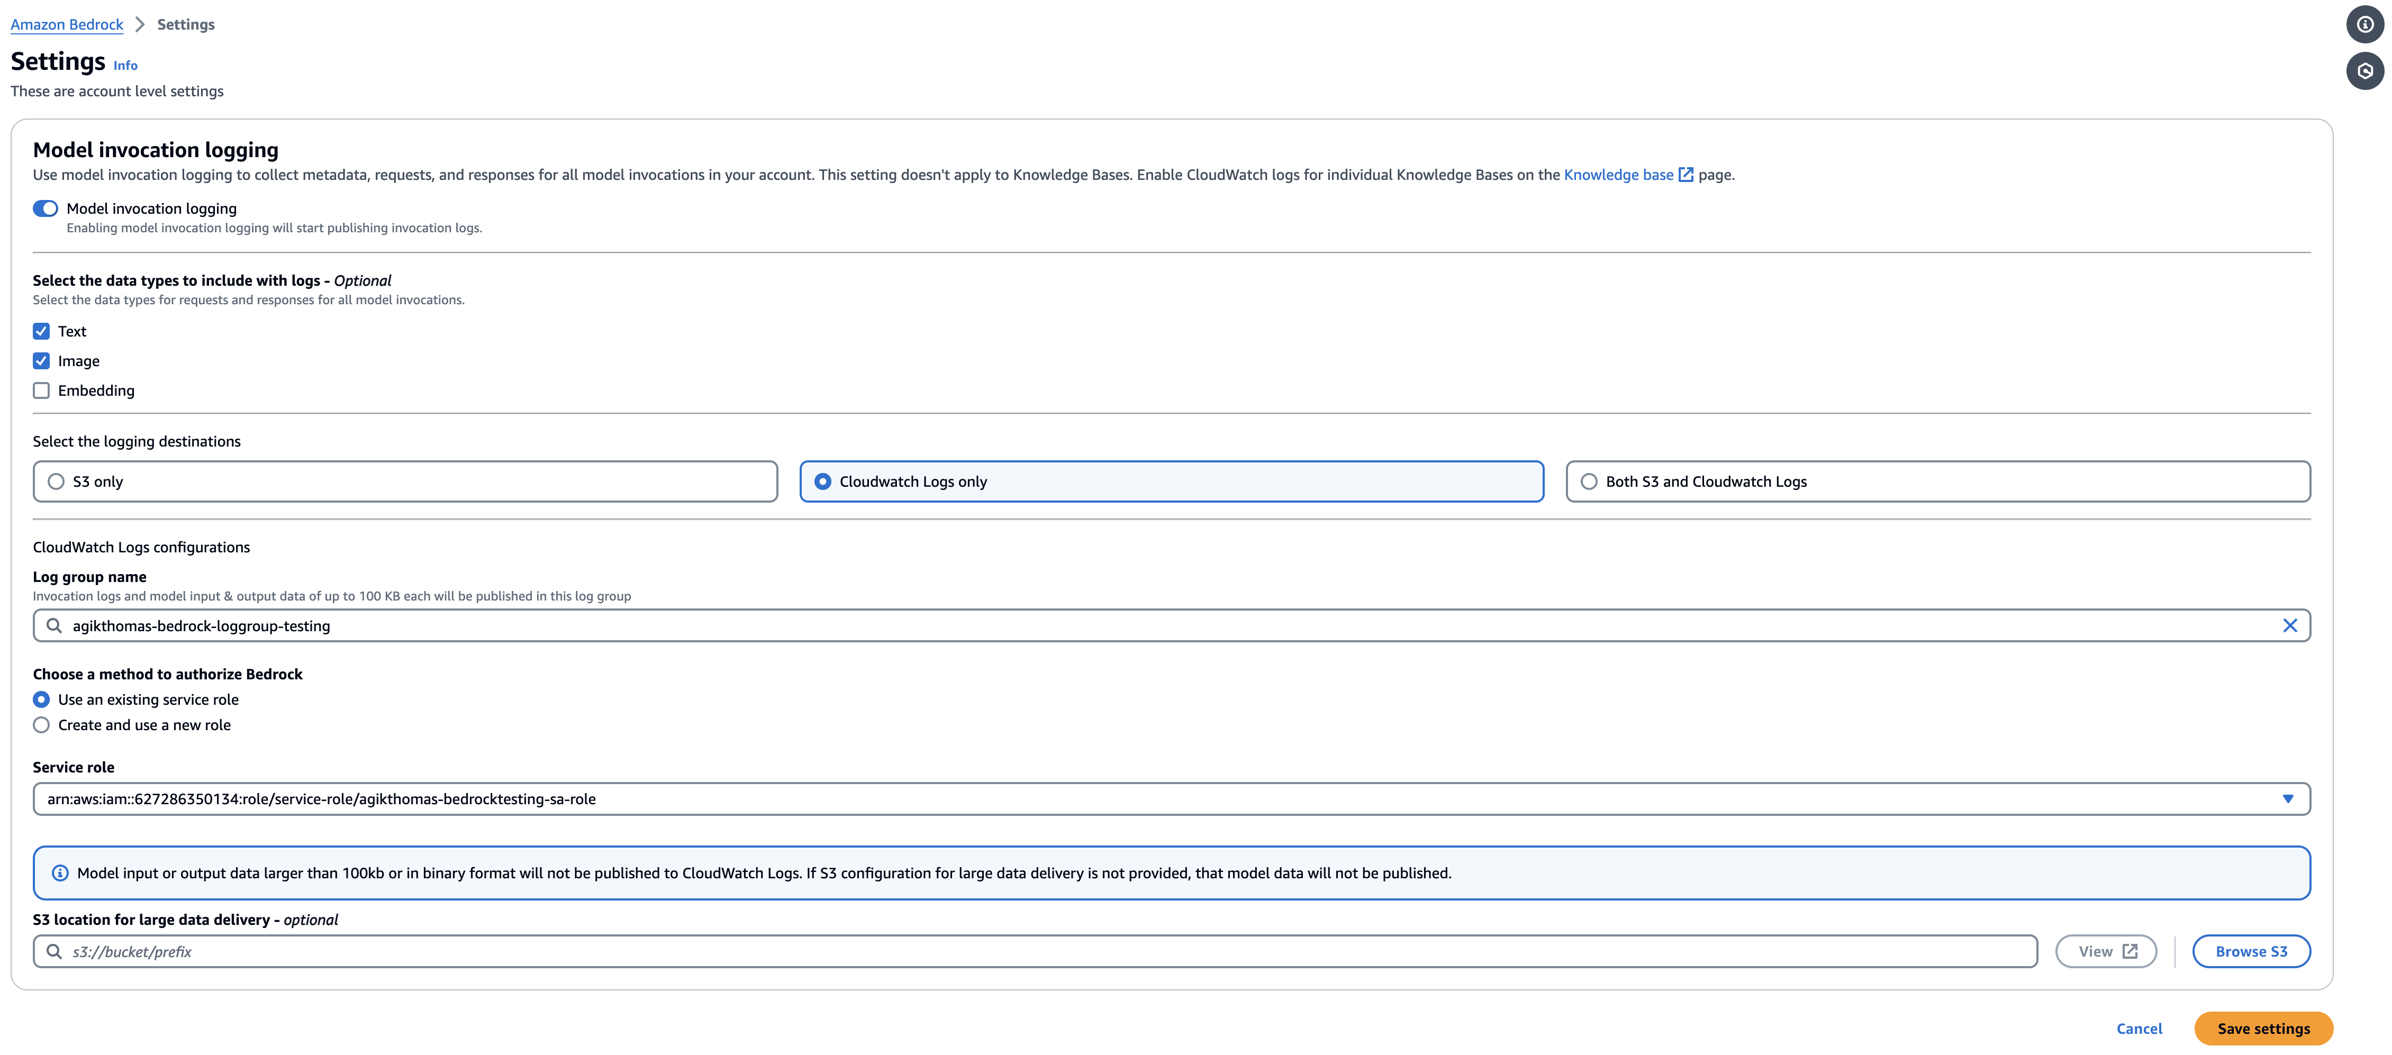Open the Service role dropdown

coord(1171,799)
